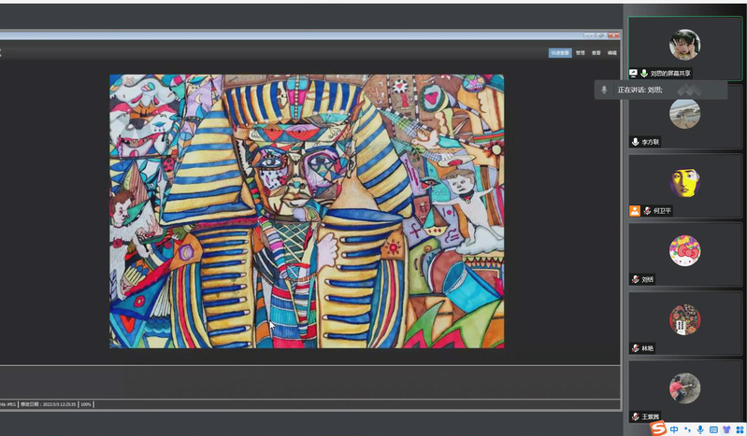Screen dimensions: 747x436
Task: Toggle the punctuation mode on the Sogou bar
Action: tap(687, 429)
